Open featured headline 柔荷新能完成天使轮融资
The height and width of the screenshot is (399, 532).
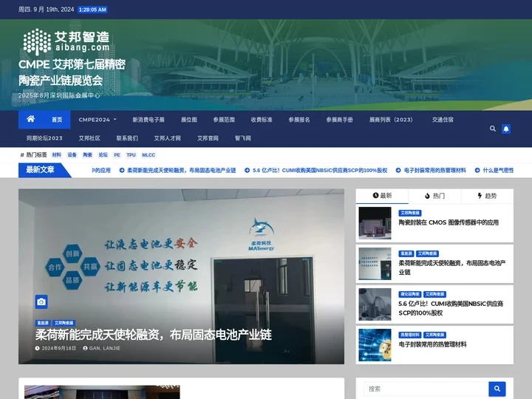point(154,335)
